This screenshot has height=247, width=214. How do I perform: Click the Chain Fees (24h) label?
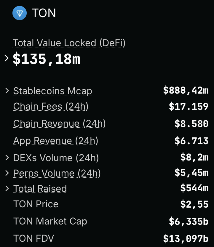tap(51, 106)
